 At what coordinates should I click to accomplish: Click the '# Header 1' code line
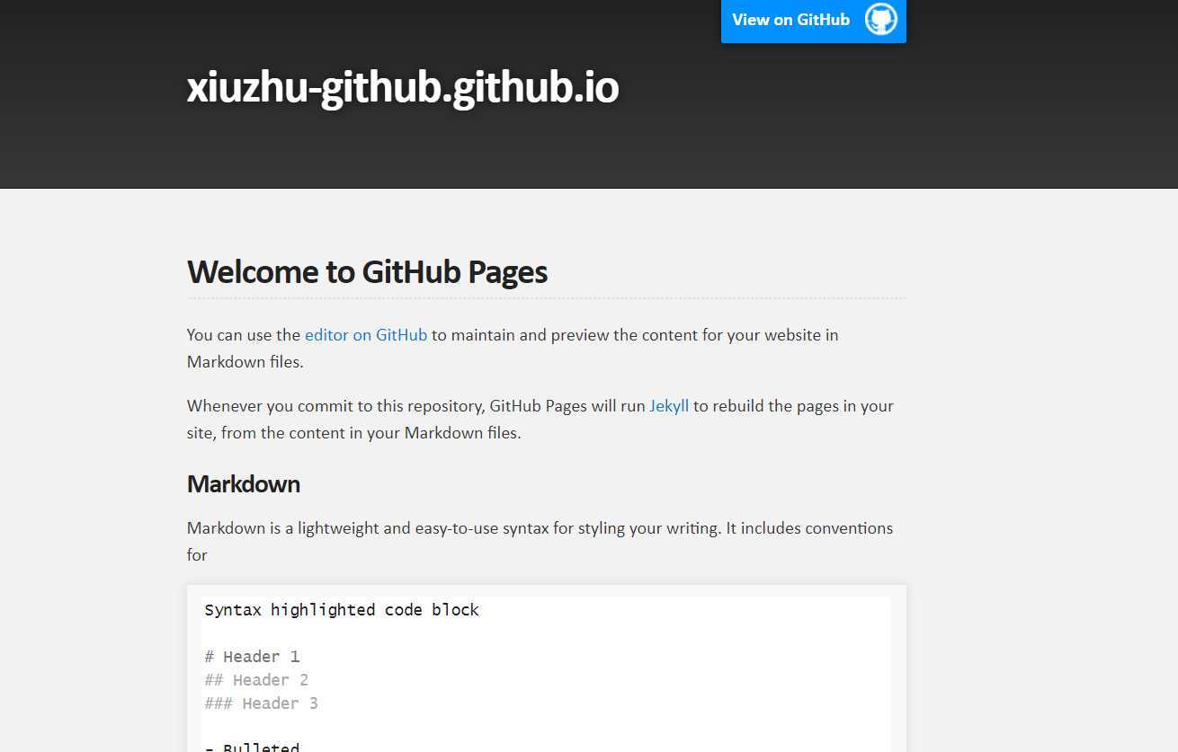[x=252, y=657]
